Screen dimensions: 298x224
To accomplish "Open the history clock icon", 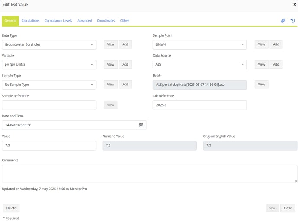I will tap(292, 20).
